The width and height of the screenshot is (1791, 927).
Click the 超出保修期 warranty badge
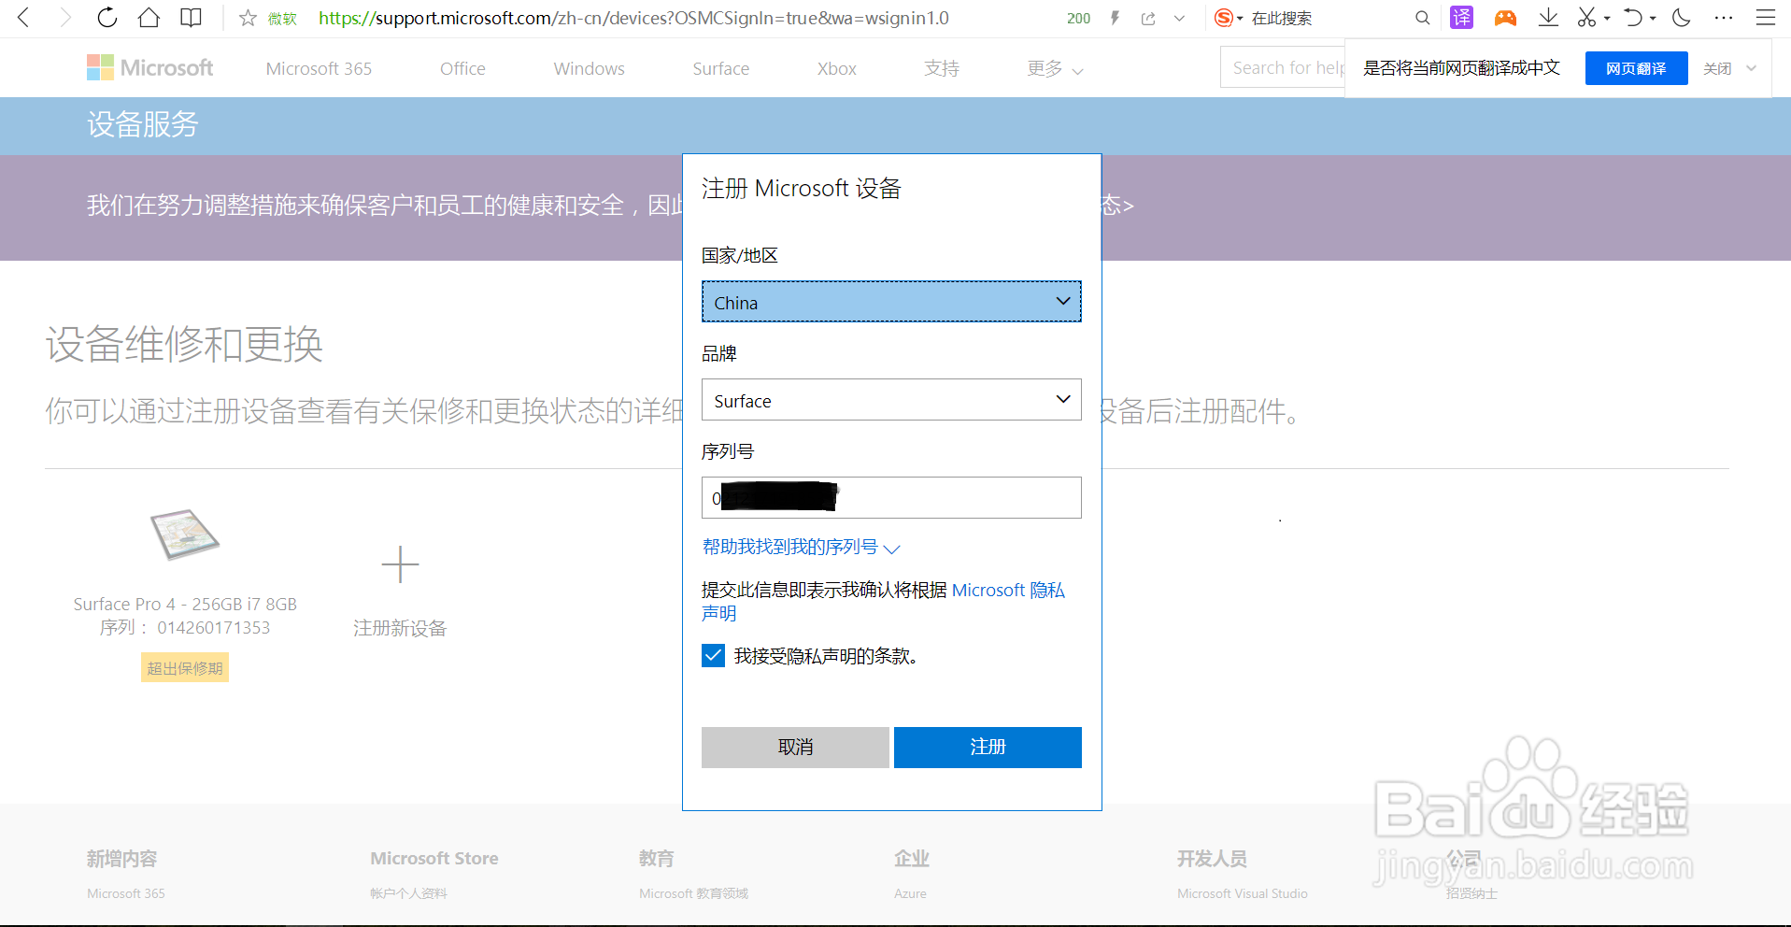[185, 668]
